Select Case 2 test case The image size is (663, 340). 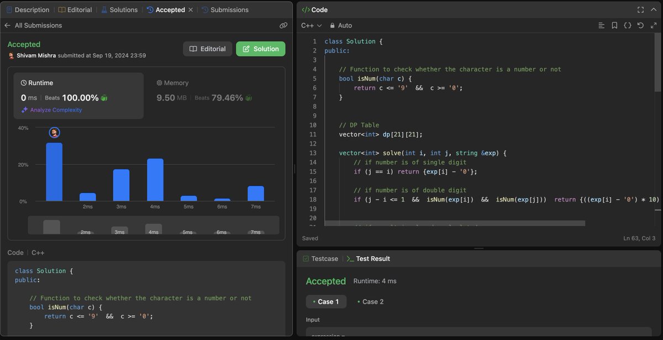click(370, 301)
